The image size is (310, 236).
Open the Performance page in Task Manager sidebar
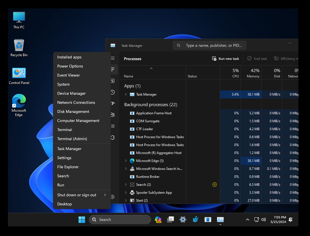[113, 81]
